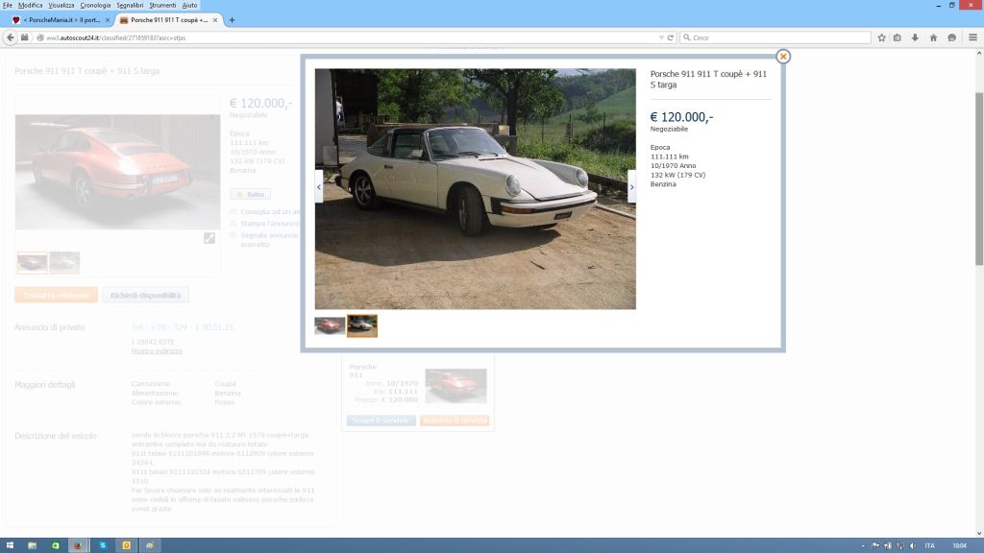Click the Contatta offerente button
This screenshot has width=984, height=553.
click(x=56, y=296)
